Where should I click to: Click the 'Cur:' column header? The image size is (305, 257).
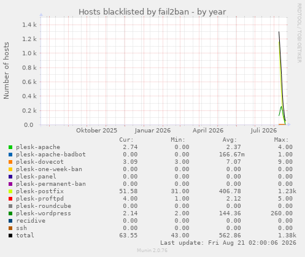pos(126,140)
